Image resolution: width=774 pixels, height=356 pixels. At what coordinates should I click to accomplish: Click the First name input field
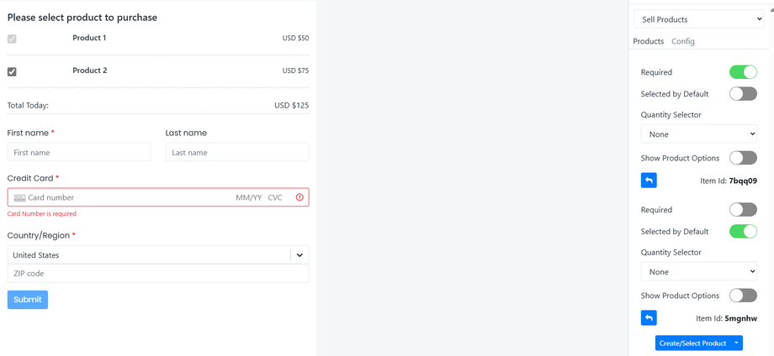click(x=79, y=153)
